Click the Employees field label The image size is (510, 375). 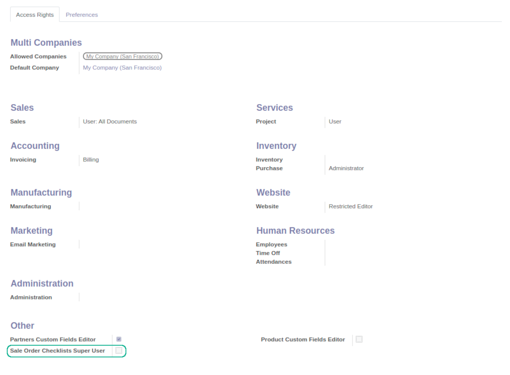[271, 244]
